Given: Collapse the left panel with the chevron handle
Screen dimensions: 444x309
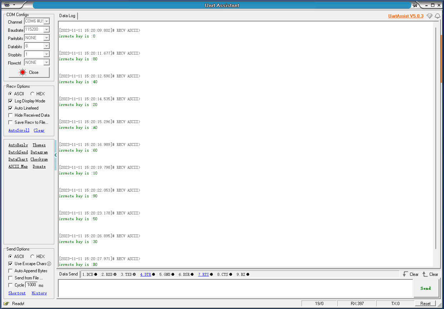Looking at the screenshot, I should (55, 155).
